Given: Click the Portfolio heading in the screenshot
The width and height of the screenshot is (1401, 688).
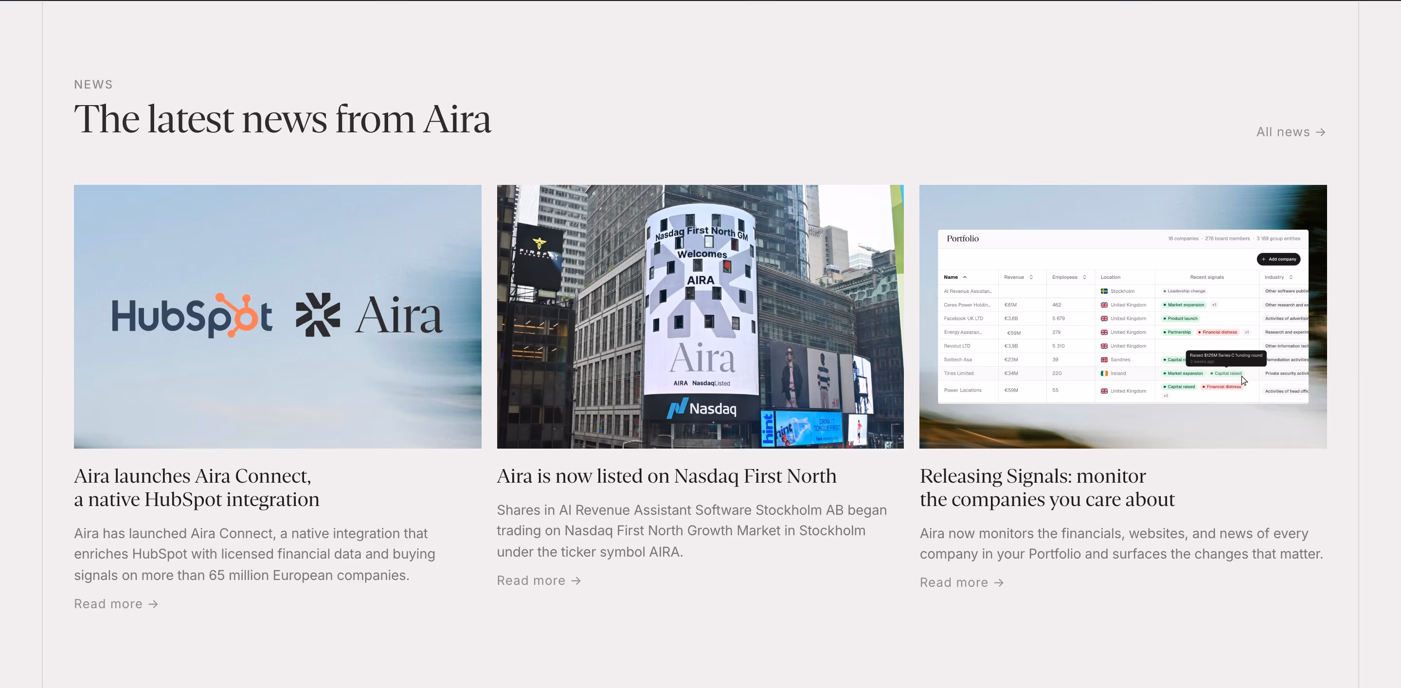Looking at the screenshot, I should (x=962, y=239).
